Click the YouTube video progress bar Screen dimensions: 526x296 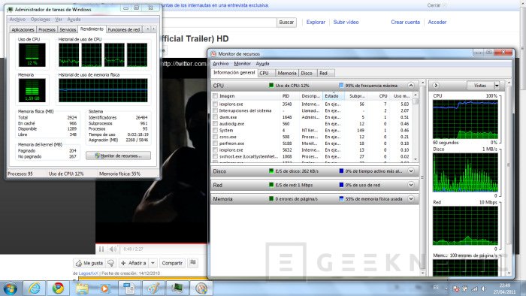click(x=151, y=243)
